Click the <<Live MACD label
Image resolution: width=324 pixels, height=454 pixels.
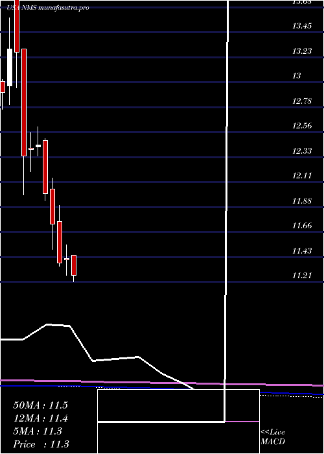pyautogui.click(x=273, y=436)
